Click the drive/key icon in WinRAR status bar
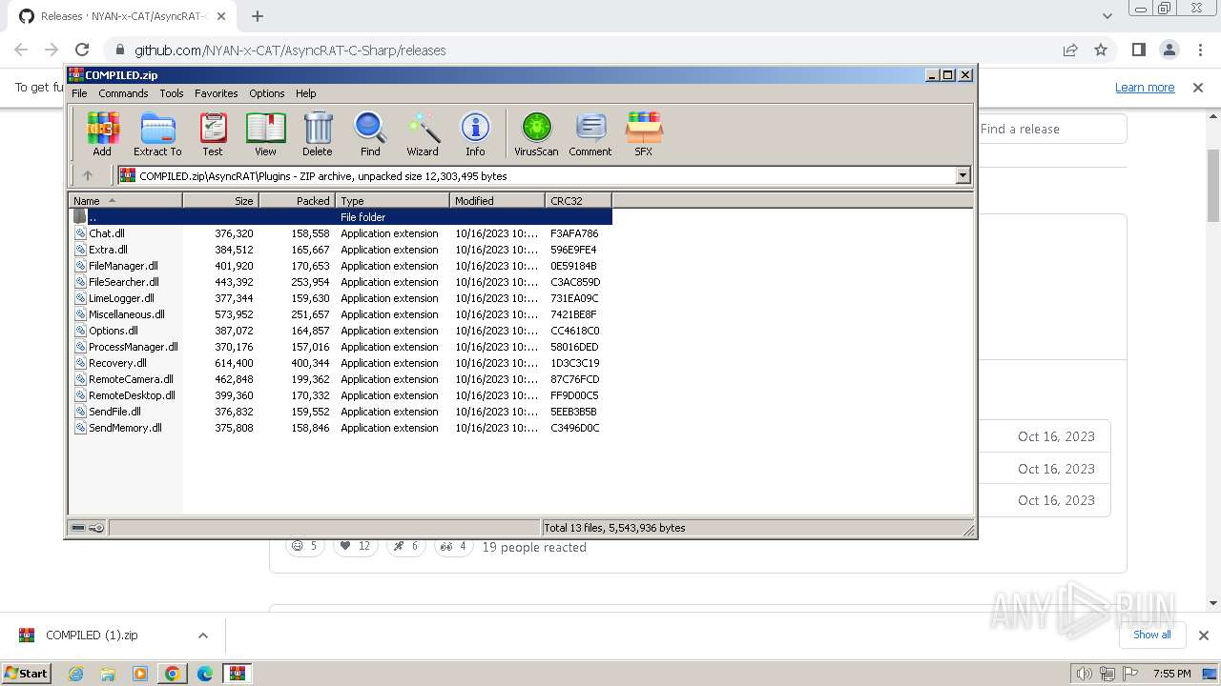 (89, 528)
